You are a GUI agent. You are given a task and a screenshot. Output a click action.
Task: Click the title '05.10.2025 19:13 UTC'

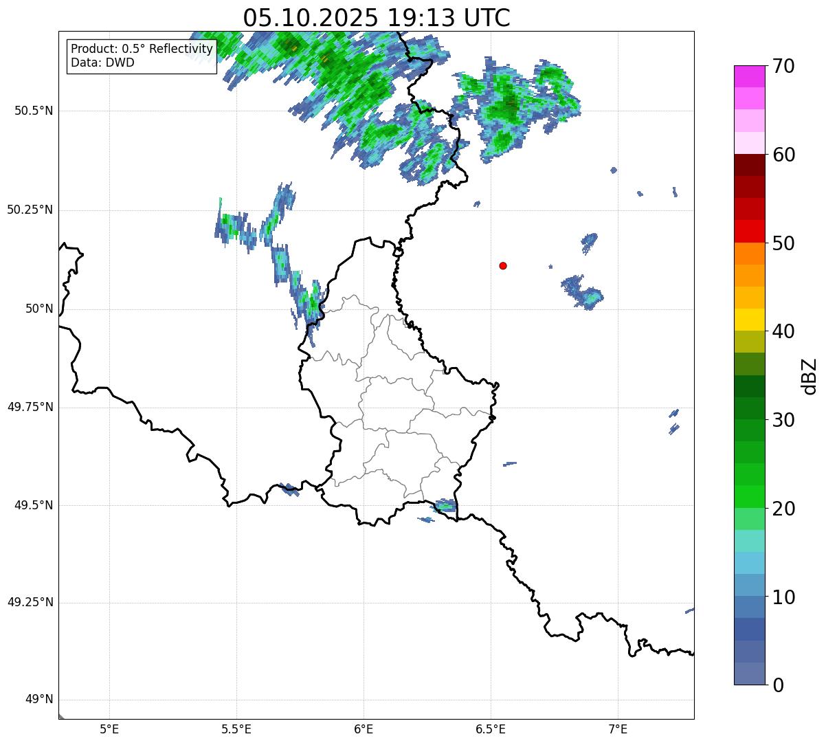pos(377,18)
